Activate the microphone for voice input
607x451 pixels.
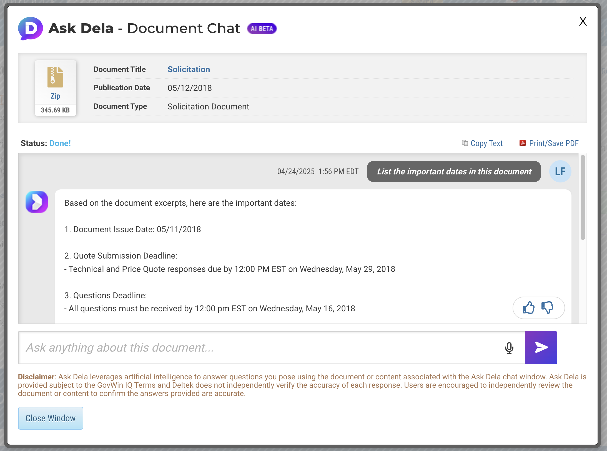point(509,347)
